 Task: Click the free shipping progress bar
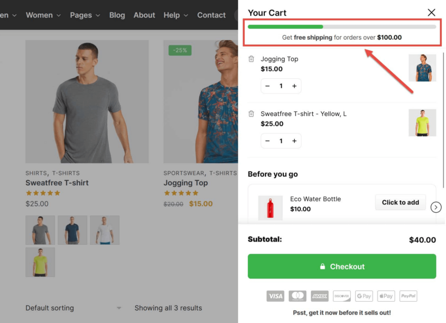(342, 26)
